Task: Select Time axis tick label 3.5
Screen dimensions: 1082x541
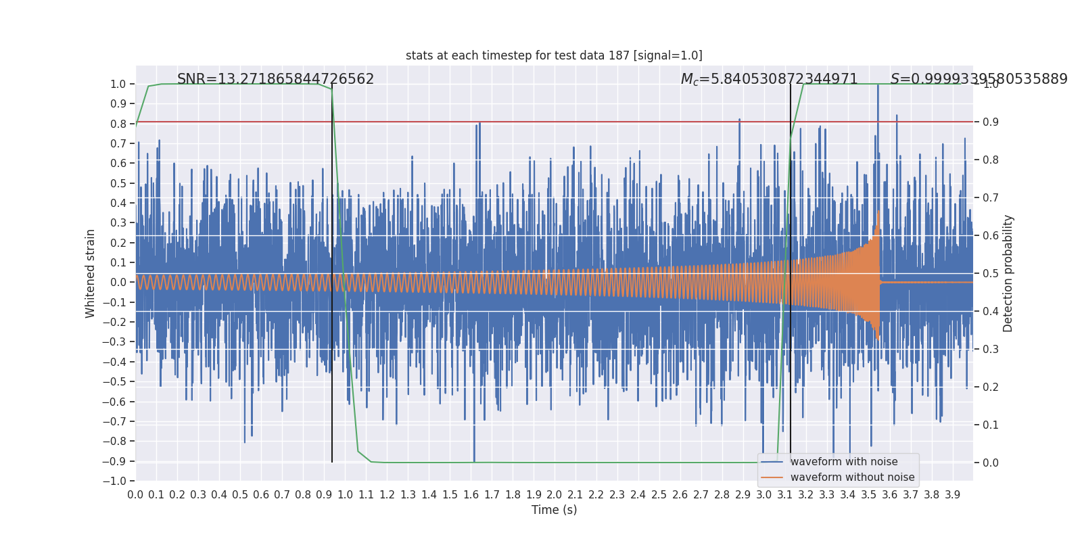Action: (869, 495)
